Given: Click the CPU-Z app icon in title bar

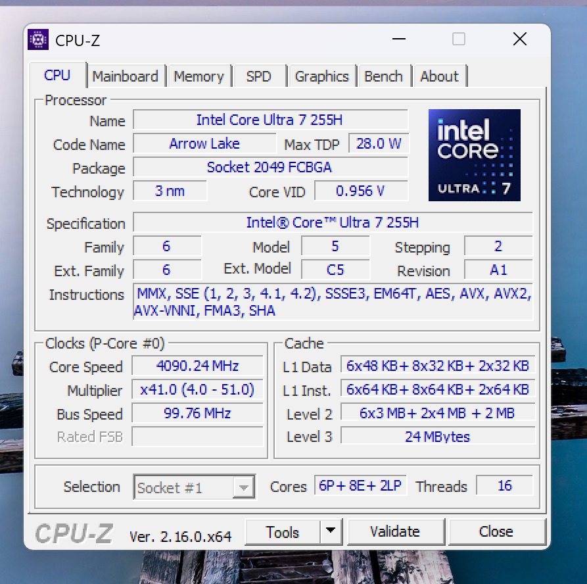Looking at the screenshot, I should pos(38,39).
